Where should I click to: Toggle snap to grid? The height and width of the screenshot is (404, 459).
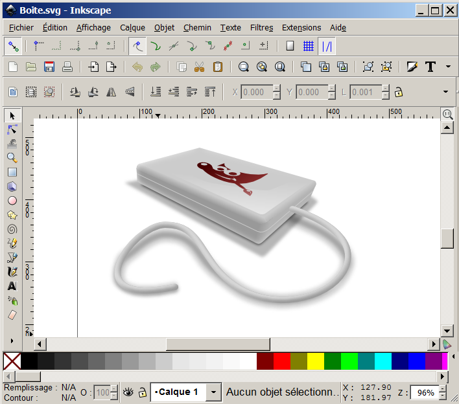click(308, 46)
